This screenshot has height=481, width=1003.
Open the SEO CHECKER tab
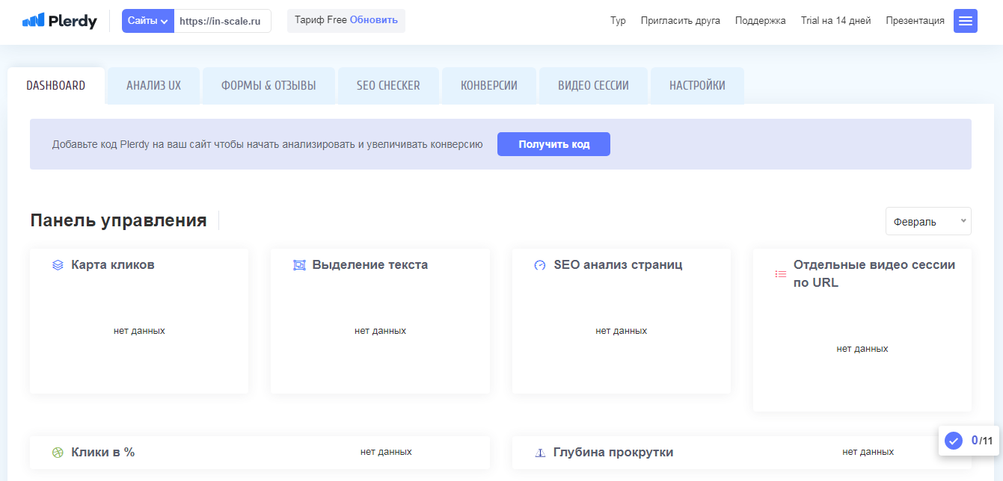[x=388, y=85]
